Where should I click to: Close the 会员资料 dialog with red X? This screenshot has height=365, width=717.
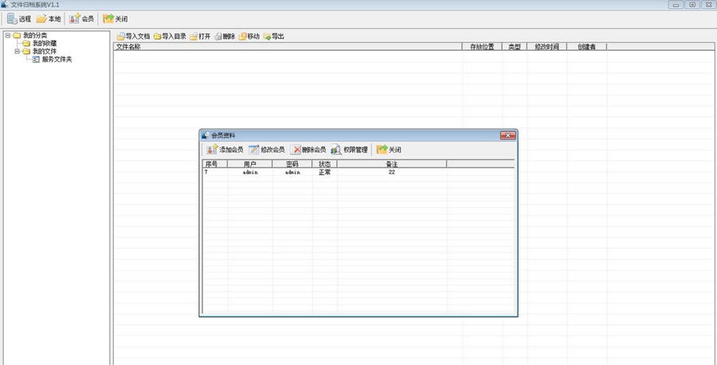tap(507, 135)
